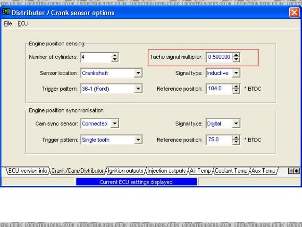Open the Inductive signal type dropdown
This screenshot has width=302, height=227.
click(x=236, y=73)
